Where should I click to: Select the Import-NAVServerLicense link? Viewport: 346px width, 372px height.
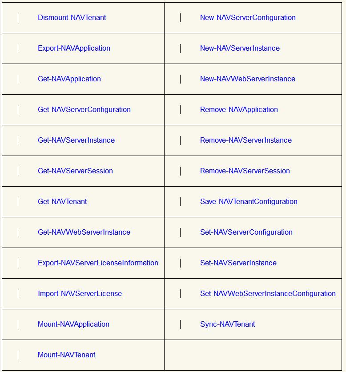(x=80, y=294)
